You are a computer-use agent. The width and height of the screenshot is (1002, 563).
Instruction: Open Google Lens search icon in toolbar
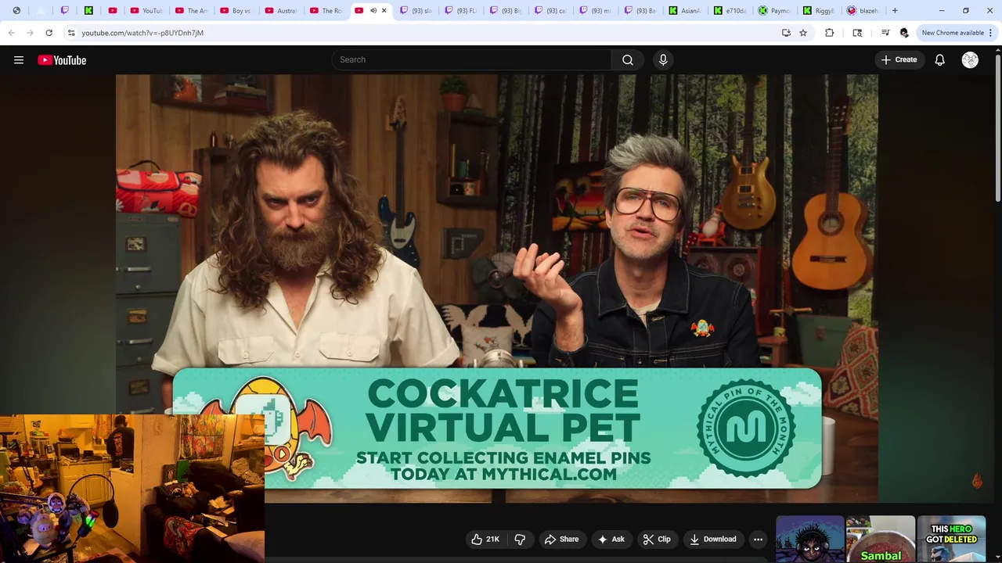pyautogui.click(x=857, y=33)
